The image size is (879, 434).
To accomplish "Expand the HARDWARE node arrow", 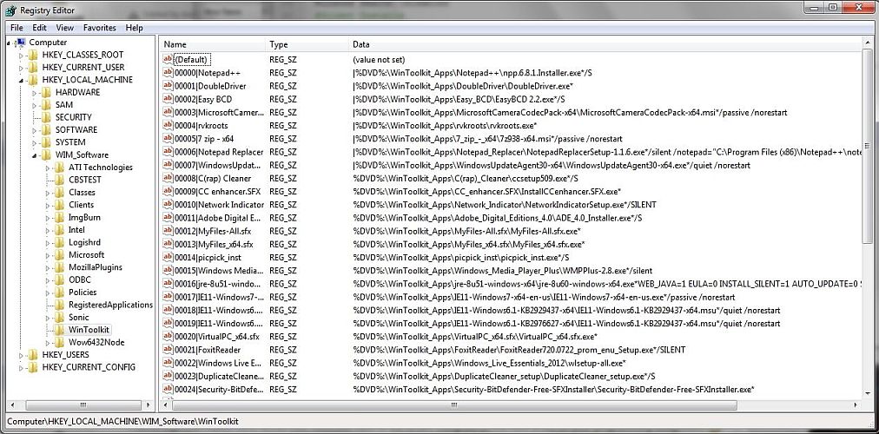I will 35,92.
